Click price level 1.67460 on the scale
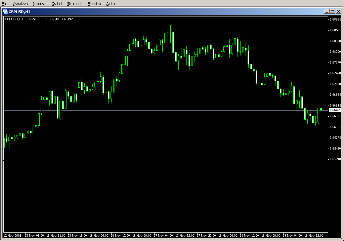The width and height of the screenshot is (344, 241). click(x=336, y=73)
